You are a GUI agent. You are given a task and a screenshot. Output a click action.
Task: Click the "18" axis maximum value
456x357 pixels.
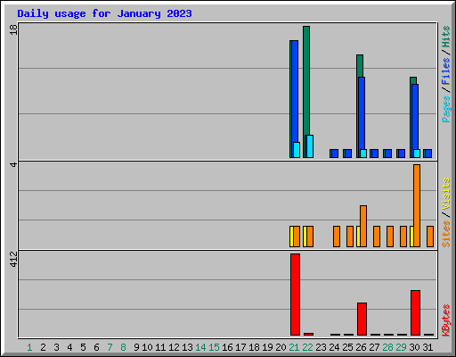coord(13,29)
